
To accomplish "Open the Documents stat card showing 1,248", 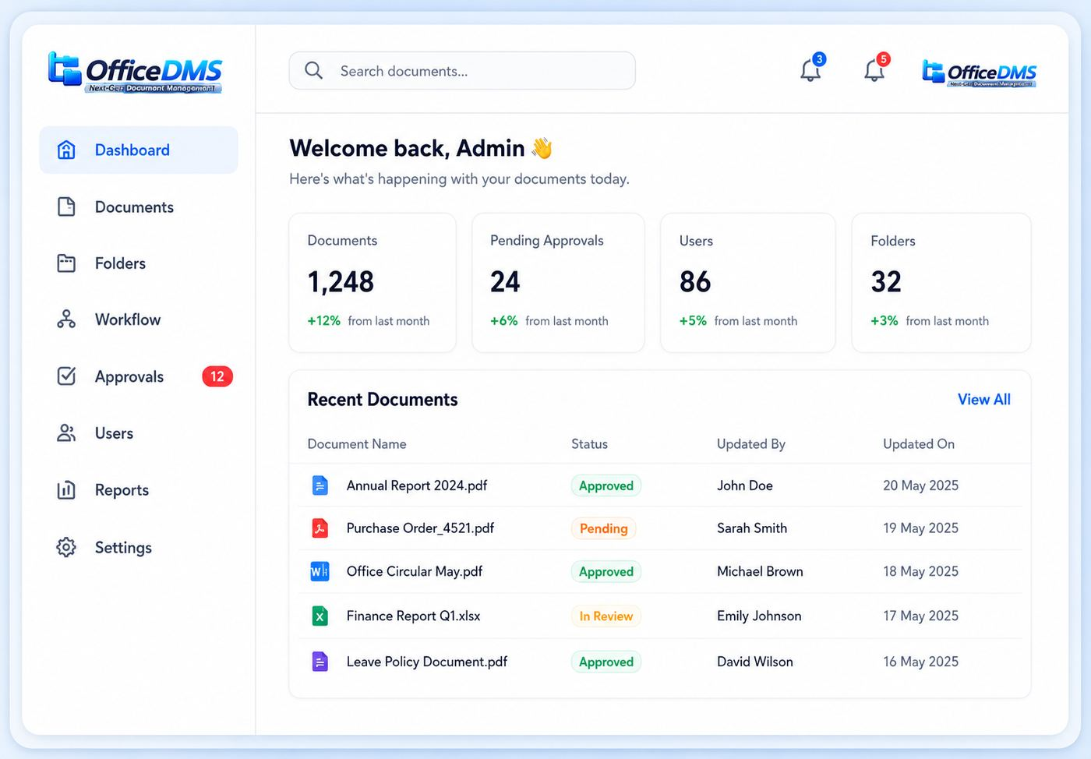I will pos(372,283).
